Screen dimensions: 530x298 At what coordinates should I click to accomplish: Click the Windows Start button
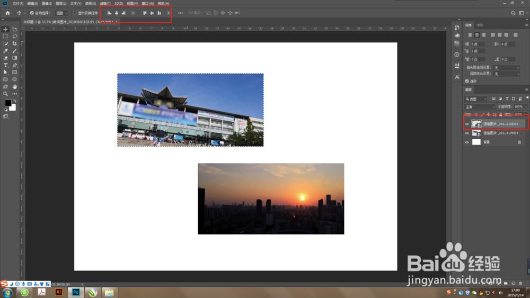click(x=7, y=292)
